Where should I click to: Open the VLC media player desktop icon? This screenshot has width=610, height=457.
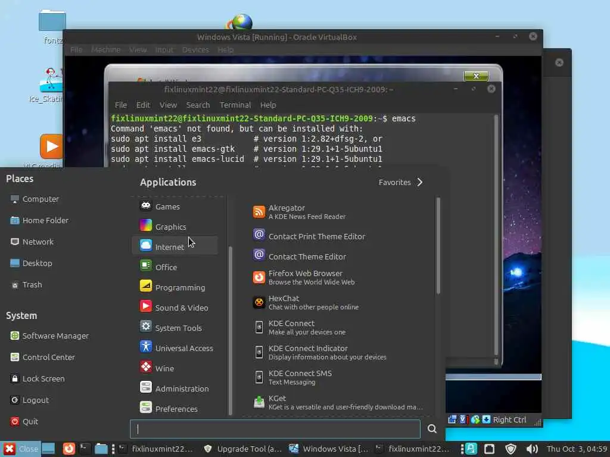tap(51, 146)
